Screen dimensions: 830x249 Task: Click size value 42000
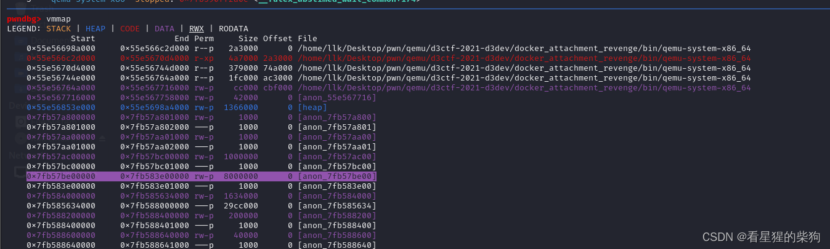pos(246,98)
